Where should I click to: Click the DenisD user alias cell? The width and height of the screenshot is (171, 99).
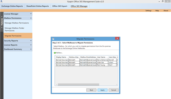click(x=112, y=60)
